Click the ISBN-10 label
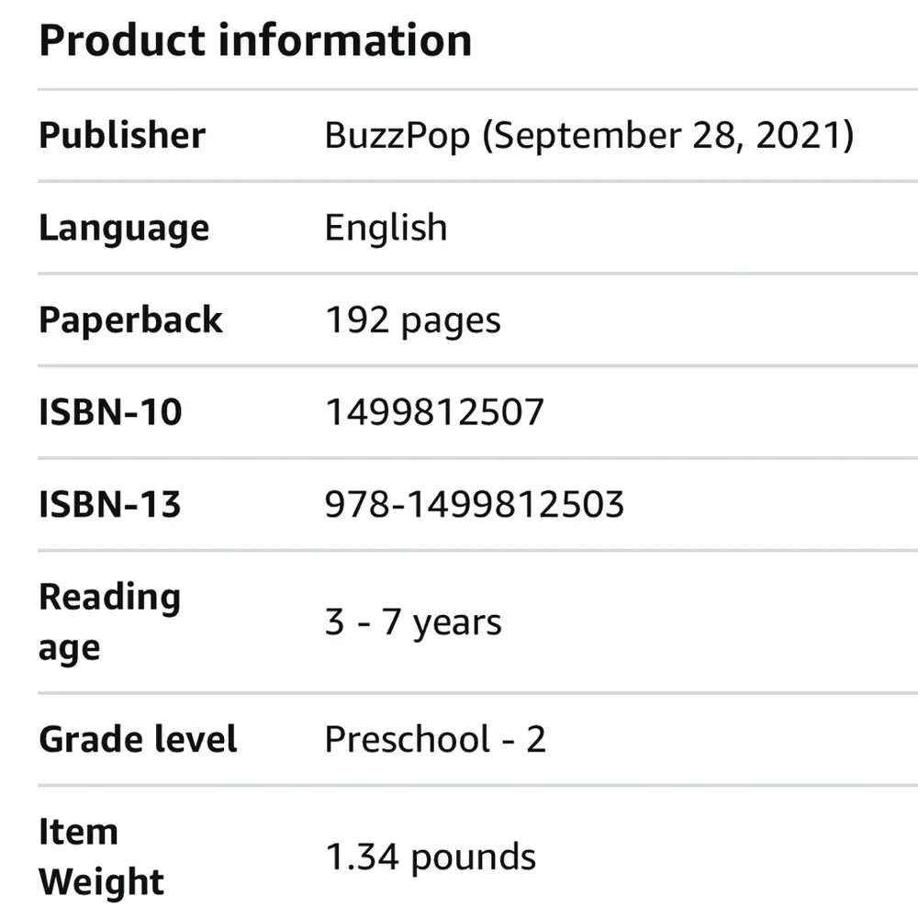This screenshot has width=918, height=918. click(110, 412)
